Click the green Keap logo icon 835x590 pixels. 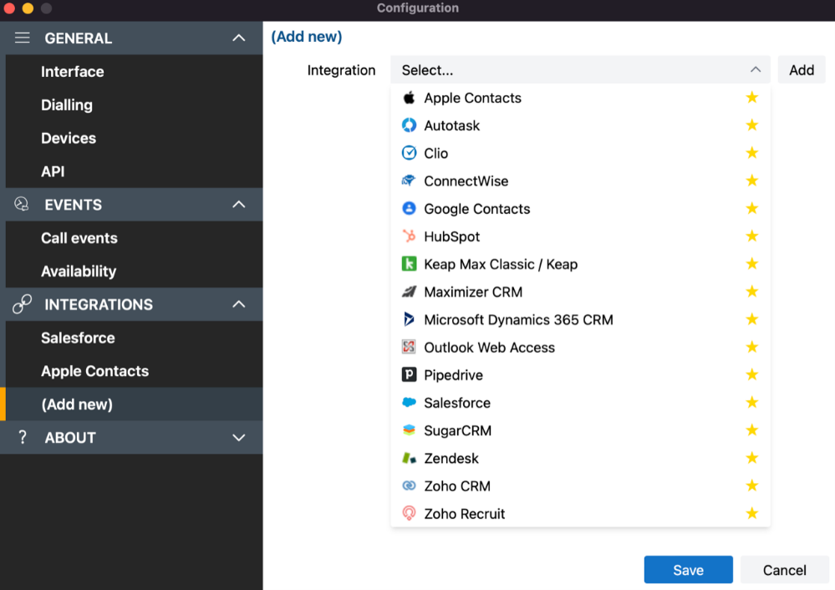coord(409,264)
